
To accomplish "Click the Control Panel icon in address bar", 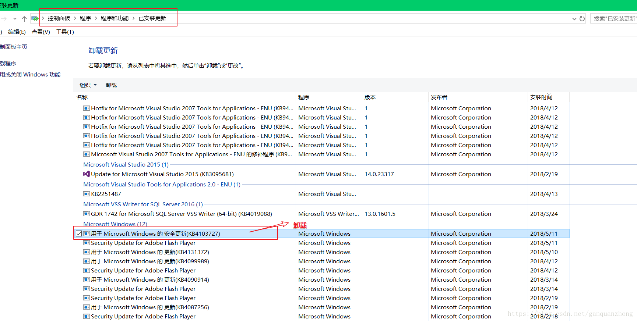I will [35, 18].
